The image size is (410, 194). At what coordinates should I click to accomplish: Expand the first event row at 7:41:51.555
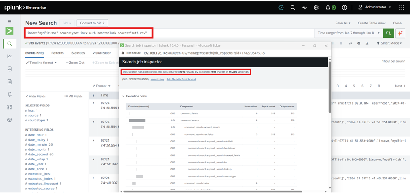93,103
